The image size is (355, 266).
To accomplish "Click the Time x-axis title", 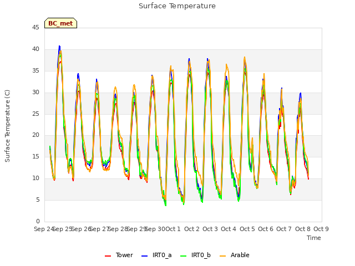I will (314, 238).
